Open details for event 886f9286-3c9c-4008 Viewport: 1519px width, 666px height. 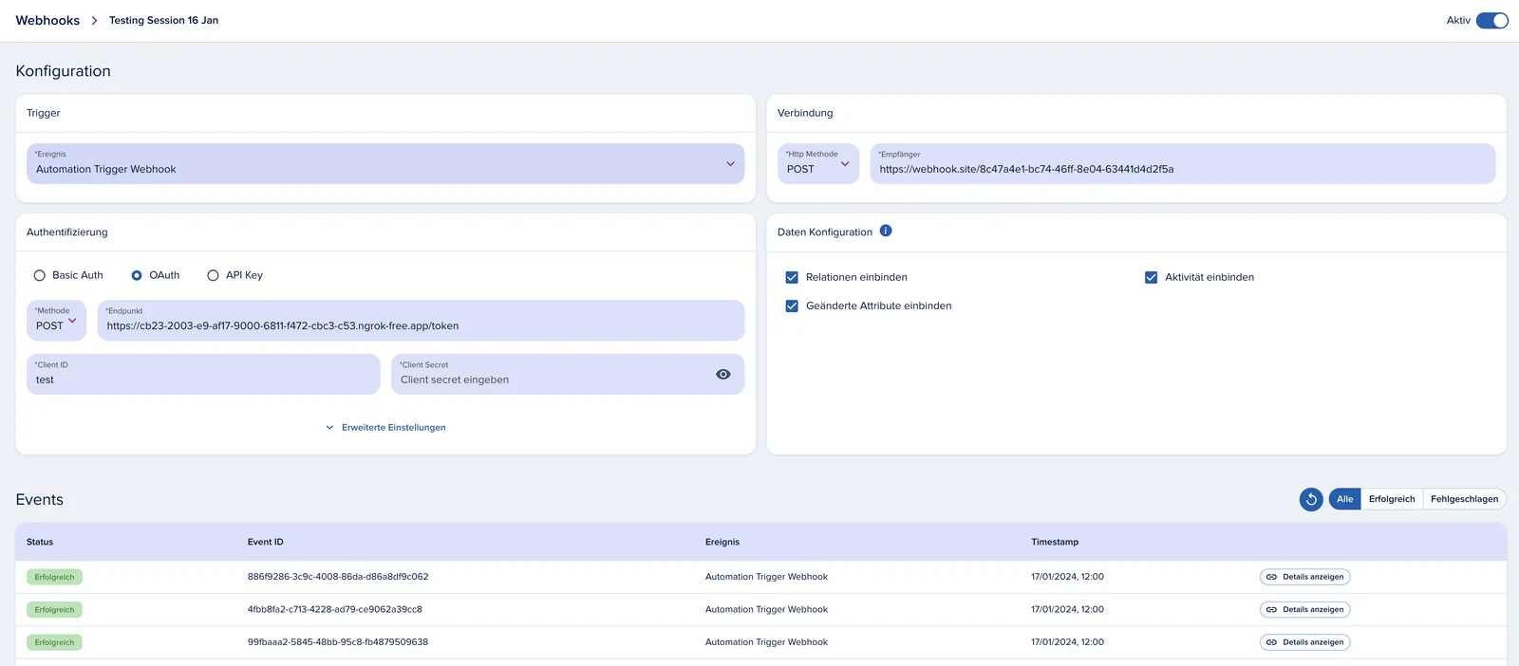click(x=1305, y=577)
